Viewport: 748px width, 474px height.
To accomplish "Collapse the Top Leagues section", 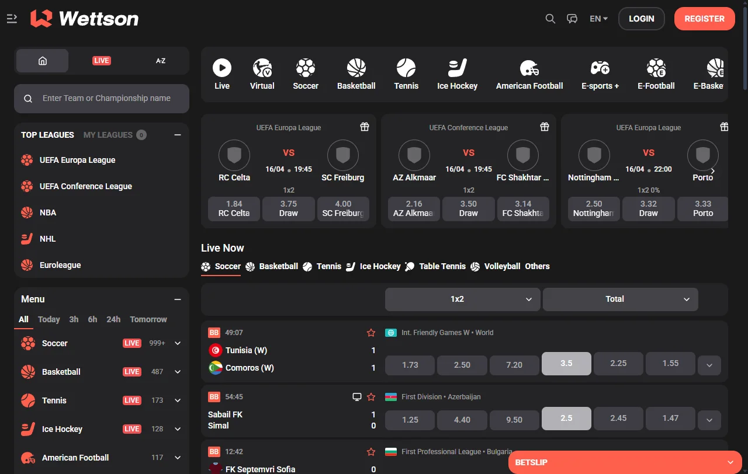I will pyautogui.click(x=178, y=135).
